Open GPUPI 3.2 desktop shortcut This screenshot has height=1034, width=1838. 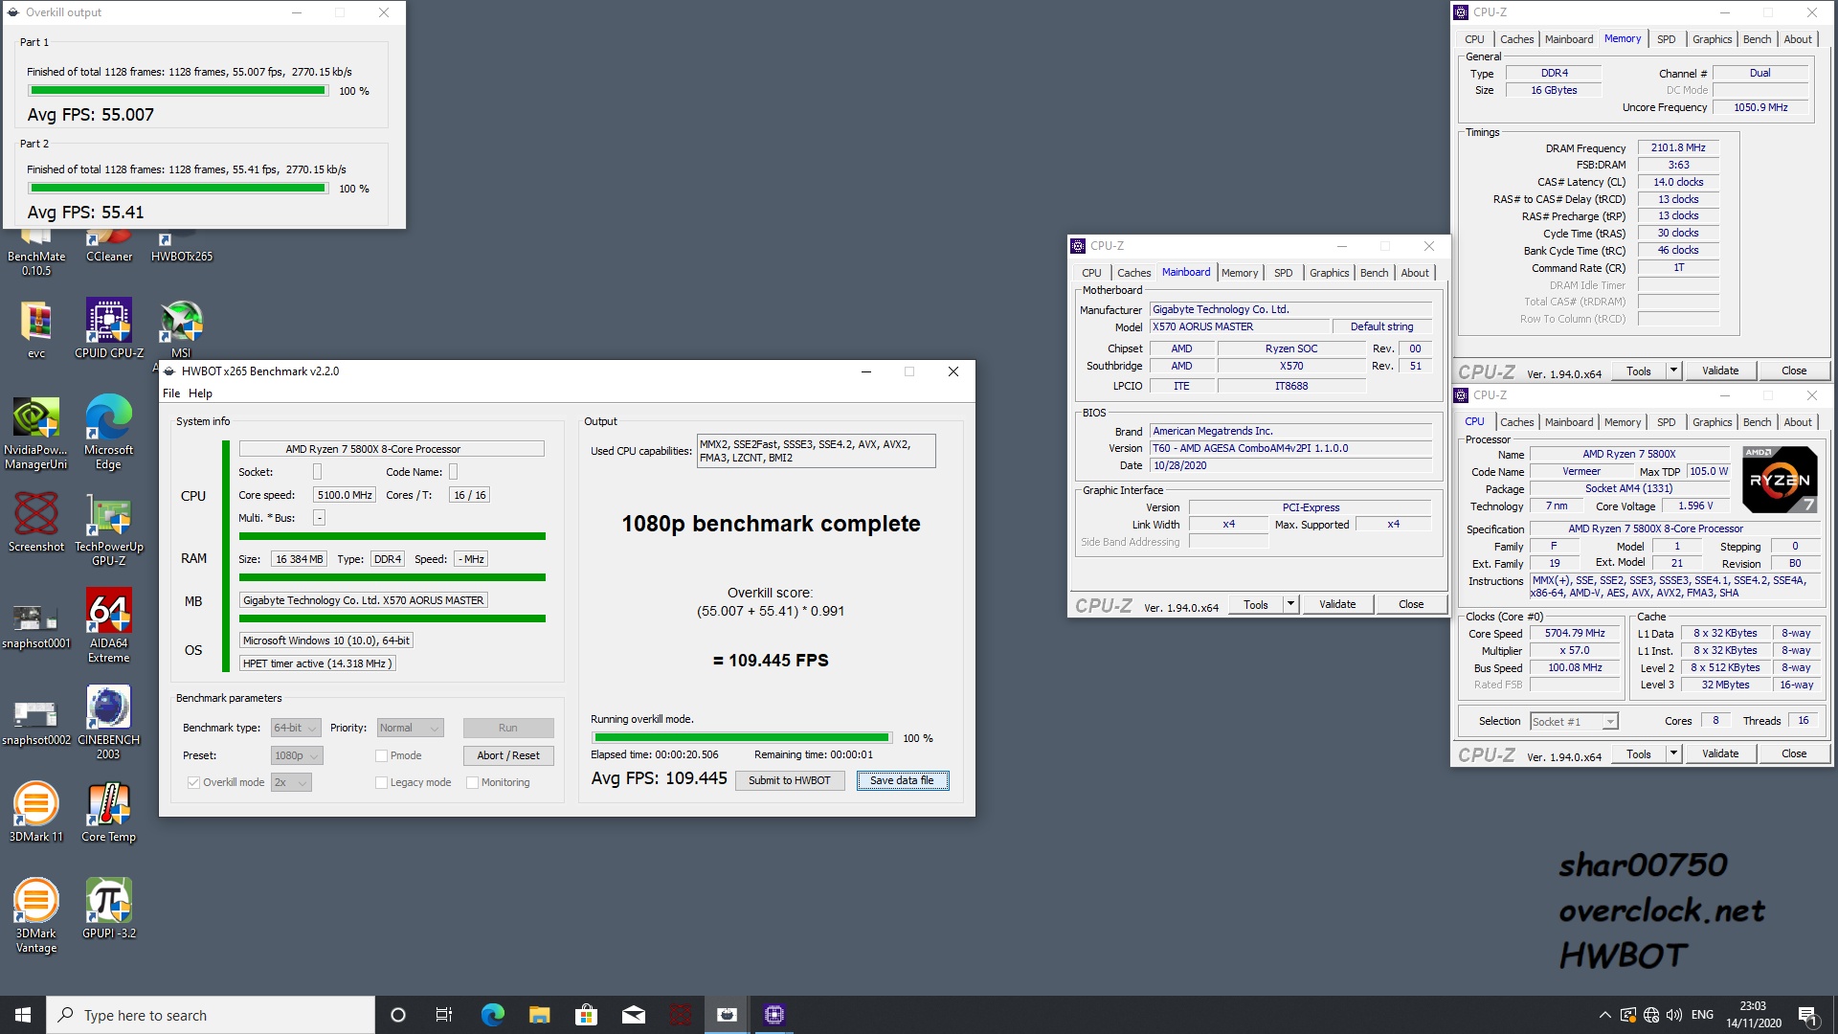pos(109,909)
